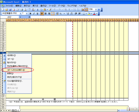Toggle Underline formatting
Image resolution: width=139 pixels, height=112 pixels.
coord(37,14)
